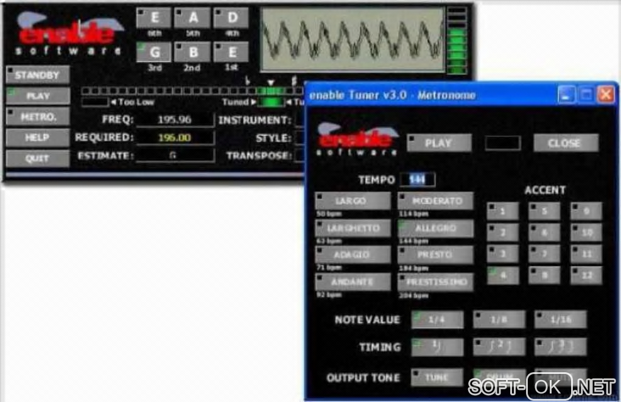This screenshot has height=402, width=621.
Task: Open HELP in the tuner window
Action: [x=38, y=138]
